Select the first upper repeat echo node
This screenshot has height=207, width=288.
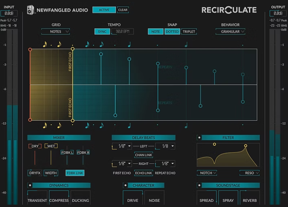(101, 54)
